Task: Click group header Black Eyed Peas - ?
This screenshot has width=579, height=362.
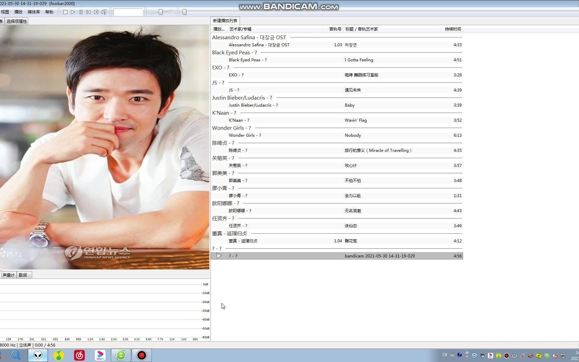Action: (x=337, y=53)
